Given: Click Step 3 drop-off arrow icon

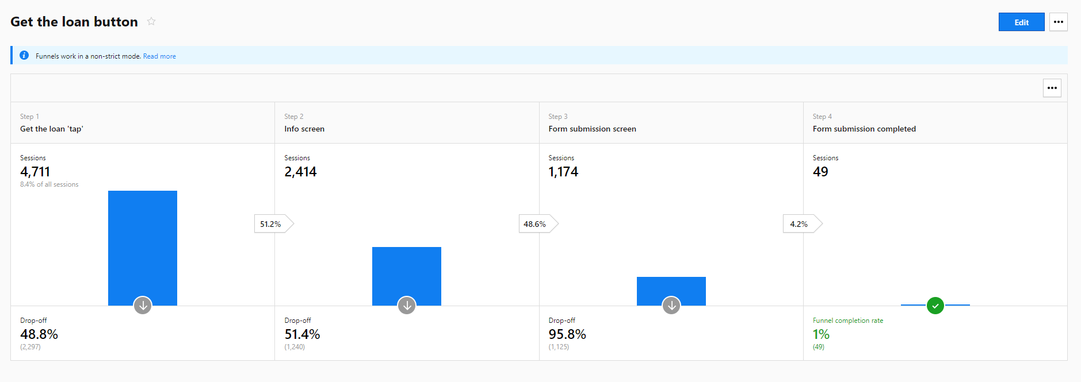Looking at the screenshot, I should (671, 305).
